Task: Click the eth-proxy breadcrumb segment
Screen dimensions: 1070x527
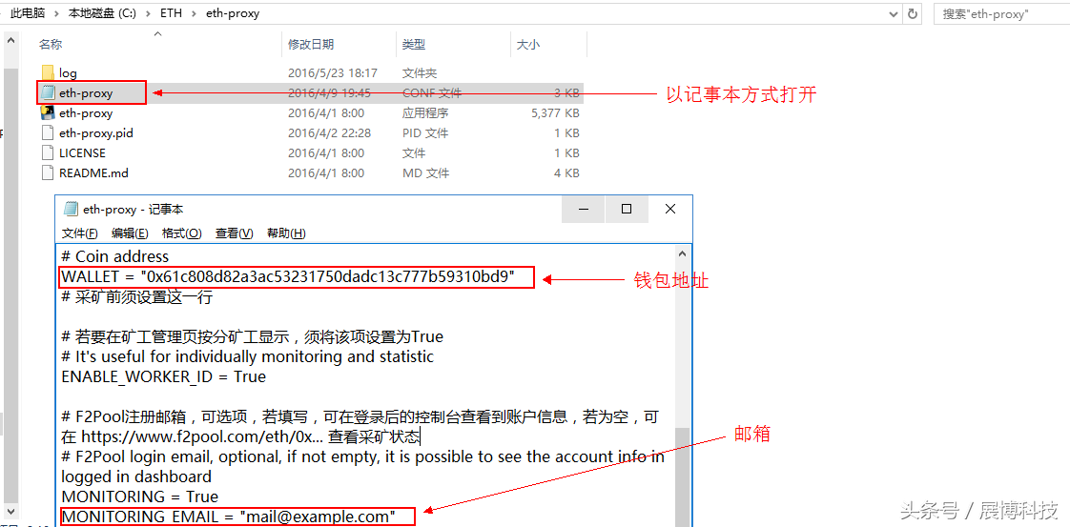Action: pyautogui.click(x=233, y=13)
